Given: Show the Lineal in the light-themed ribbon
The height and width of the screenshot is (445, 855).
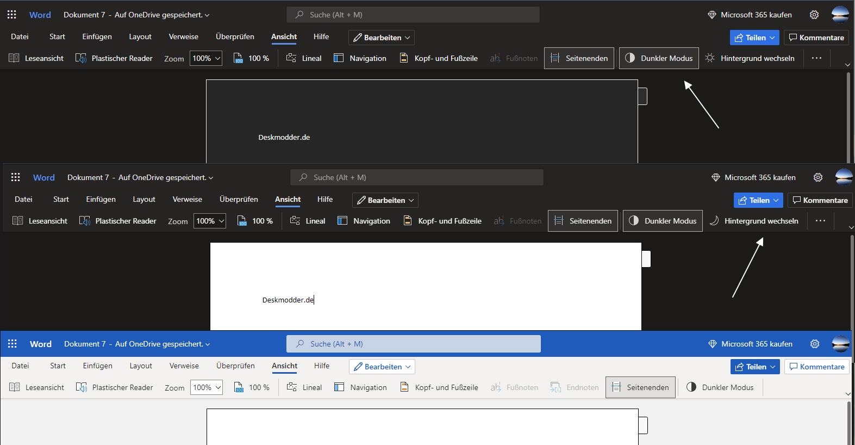Looking at the screenshot, I should click(304, 387).
